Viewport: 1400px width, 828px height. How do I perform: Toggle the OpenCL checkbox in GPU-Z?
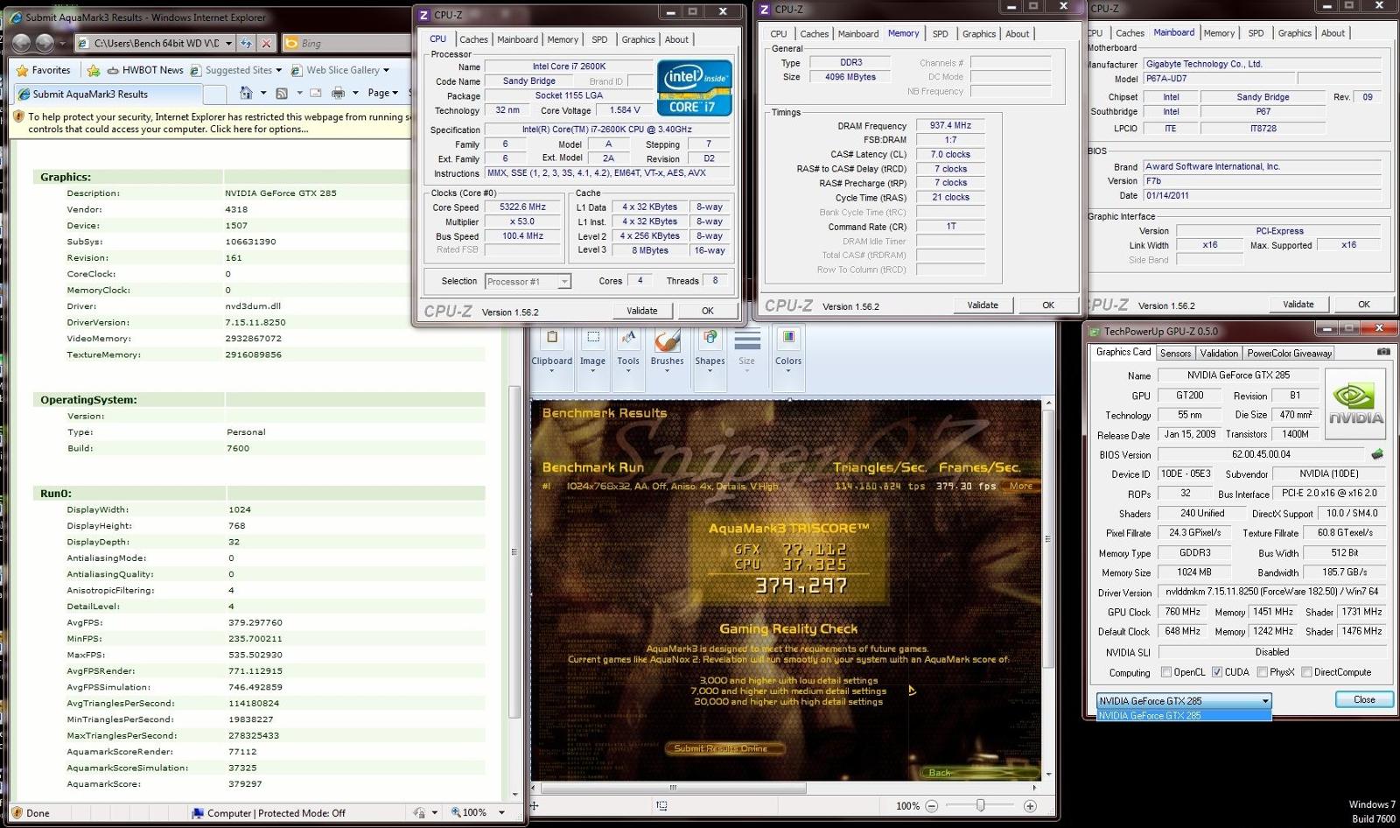1165,672
